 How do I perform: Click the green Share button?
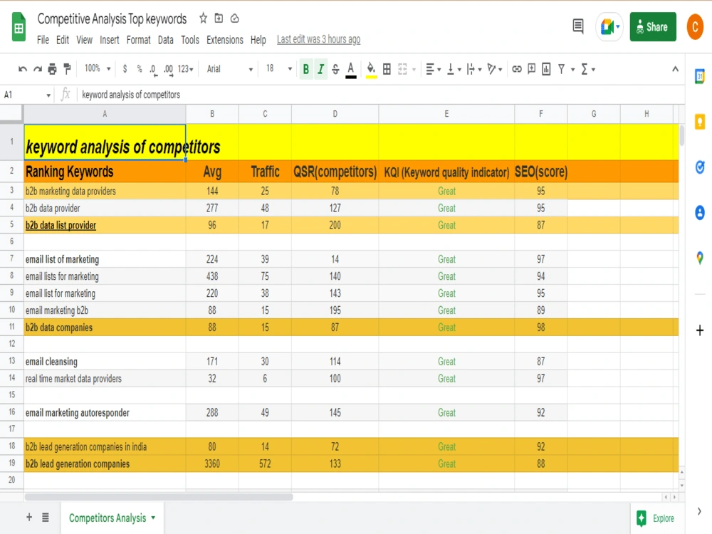tap(652, 27)
